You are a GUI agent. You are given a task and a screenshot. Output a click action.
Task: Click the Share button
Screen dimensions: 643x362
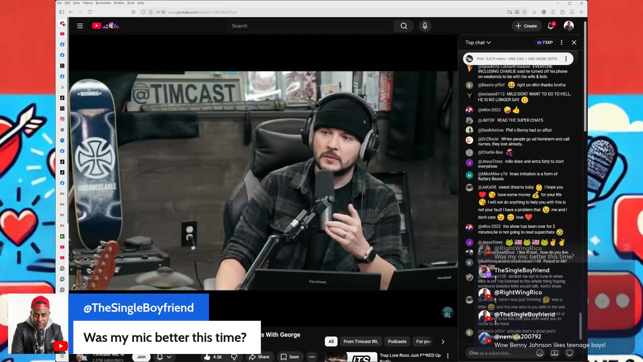(259, 357)
